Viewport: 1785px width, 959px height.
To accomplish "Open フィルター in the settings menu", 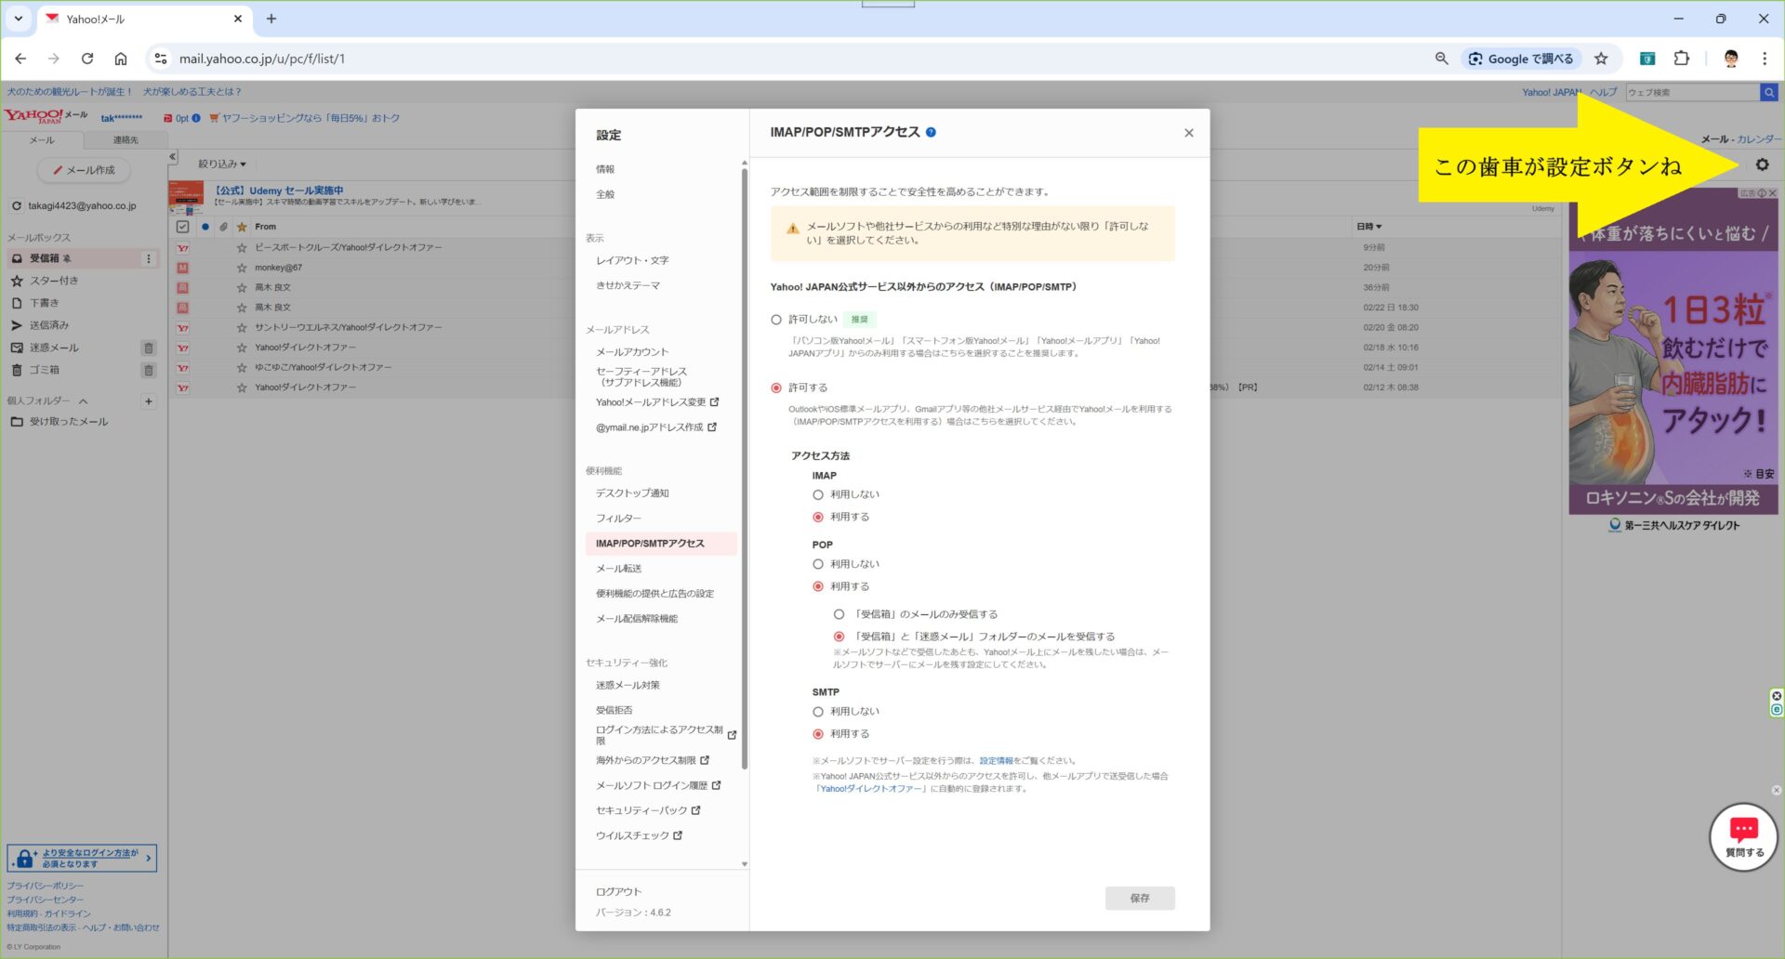I will (618, 519).
